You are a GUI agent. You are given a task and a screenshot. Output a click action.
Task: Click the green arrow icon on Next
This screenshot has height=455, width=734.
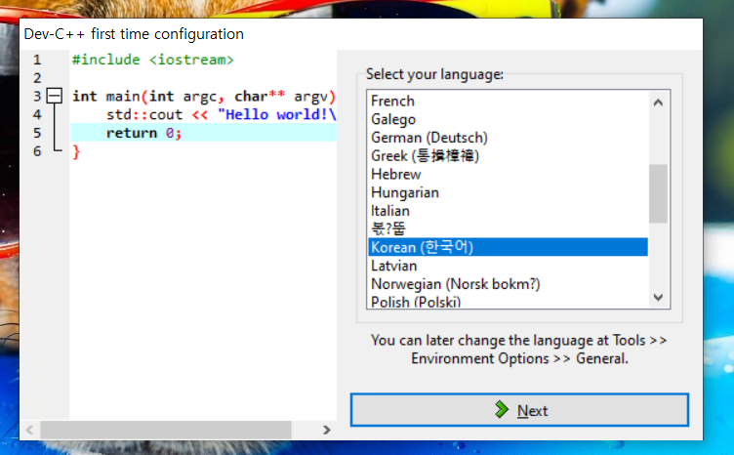pos(502,409)
